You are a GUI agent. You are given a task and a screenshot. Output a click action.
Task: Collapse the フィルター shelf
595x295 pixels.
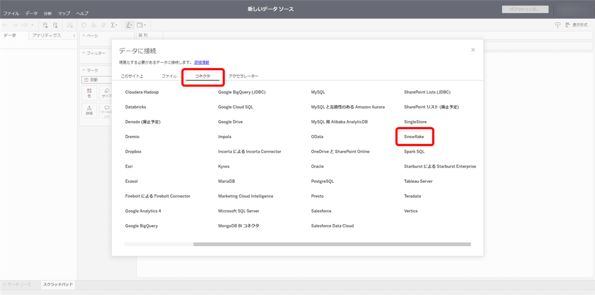pos(84,53)
